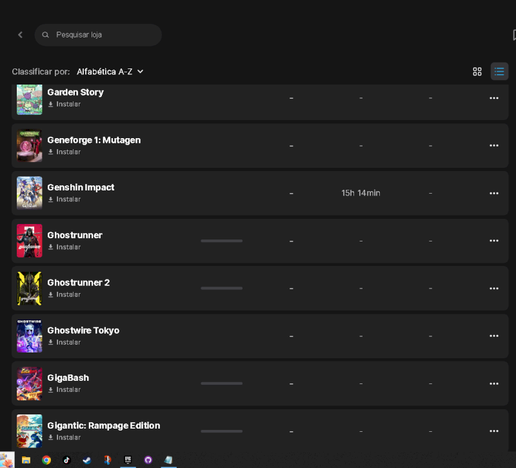The width and height of the screenshot is (516, 468).
Task: Click the Ghostrunner 2 achievements progress bar
Action: click(x=221, y=288)
